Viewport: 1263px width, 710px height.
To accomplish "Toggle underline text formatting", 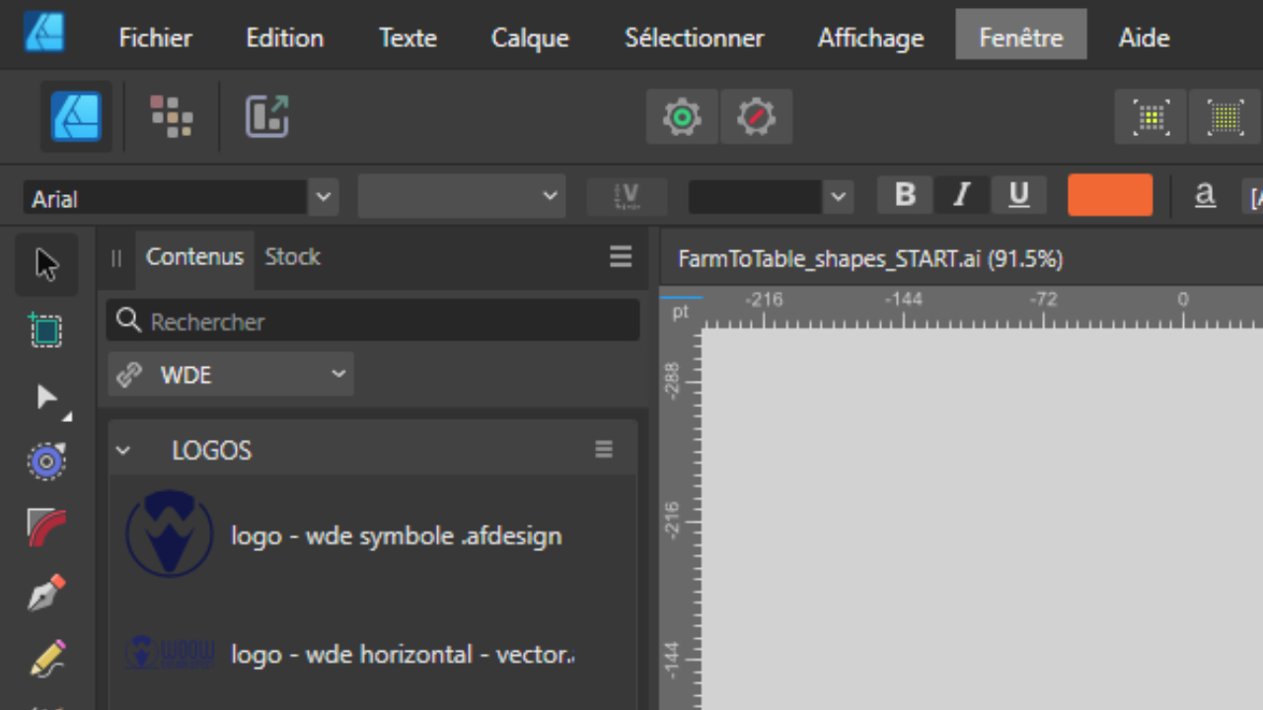I will pos(1019,195).
